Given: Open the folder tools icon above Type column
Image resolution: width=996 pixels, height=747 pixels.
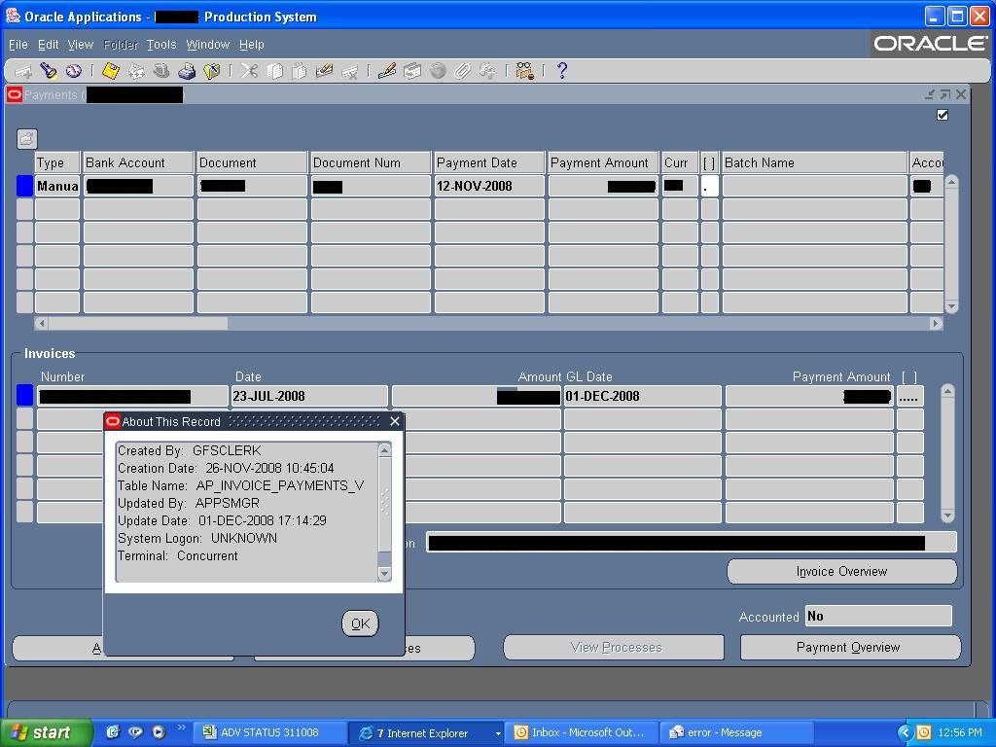Looking at the screenshot, I should coord(26,139).
